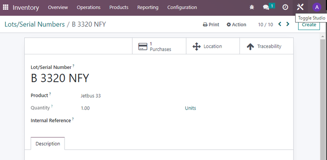This screenshot has height=160, width=327.
Task: Click the Location move-arrows button
Action: pos(213,46)
